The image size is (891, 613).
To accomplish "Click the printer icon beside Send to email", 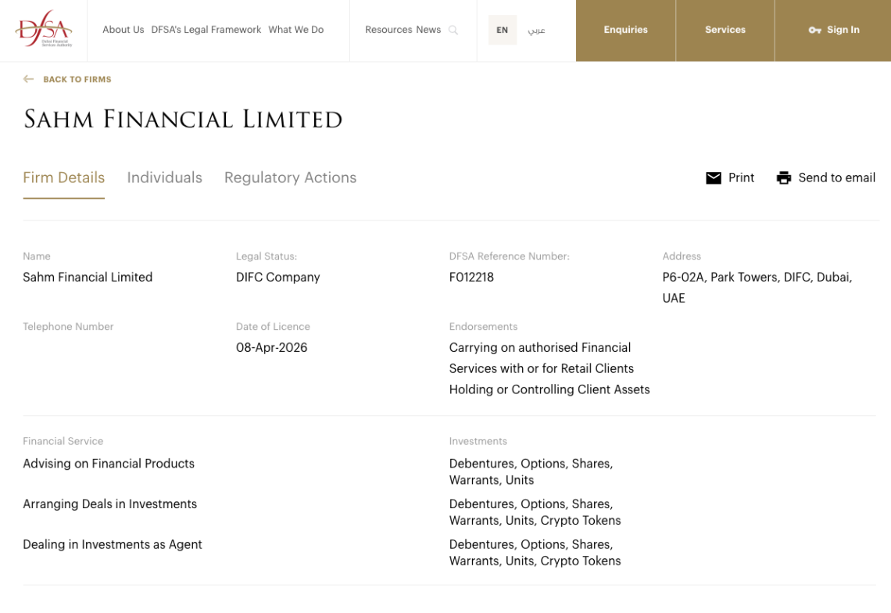I will point(782,177).
